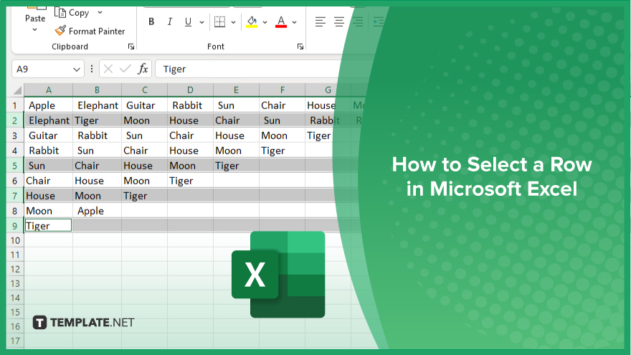Open the Insert Function fx button
Image resolution: width=631 pixels, height=355 pixels.
coord(143,69)
